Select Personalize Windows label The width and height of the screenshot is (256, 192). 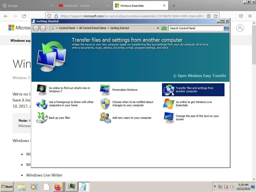tap(125, 90)
